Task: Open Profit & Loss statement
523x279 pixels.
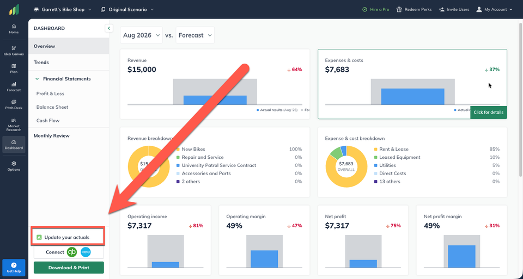Action: click(50, 94)
